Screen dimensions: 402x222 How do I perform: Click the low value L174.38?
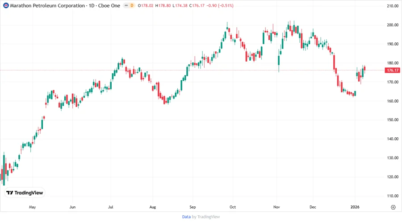point(180,5)
